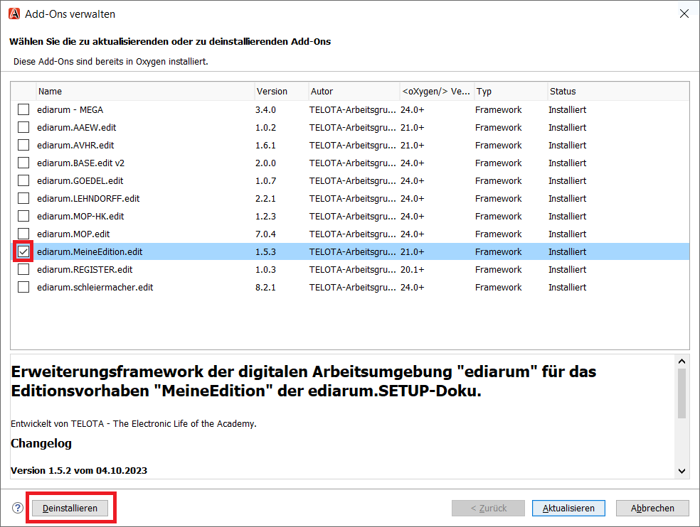Viewport: 700px width, 527px height.
Task: Click version value '1.5.3'
Action: click(x=265, y=252)
